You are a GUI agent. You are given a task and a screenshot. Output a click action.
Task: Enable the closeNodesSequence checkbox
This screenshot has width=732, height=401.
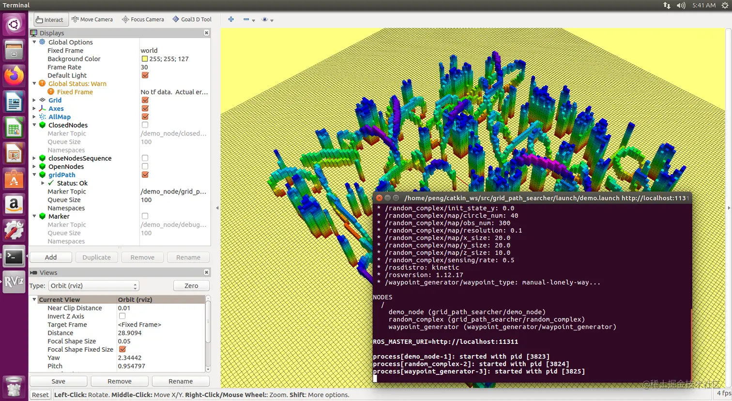pyautogui.click(x=145, y=158)
